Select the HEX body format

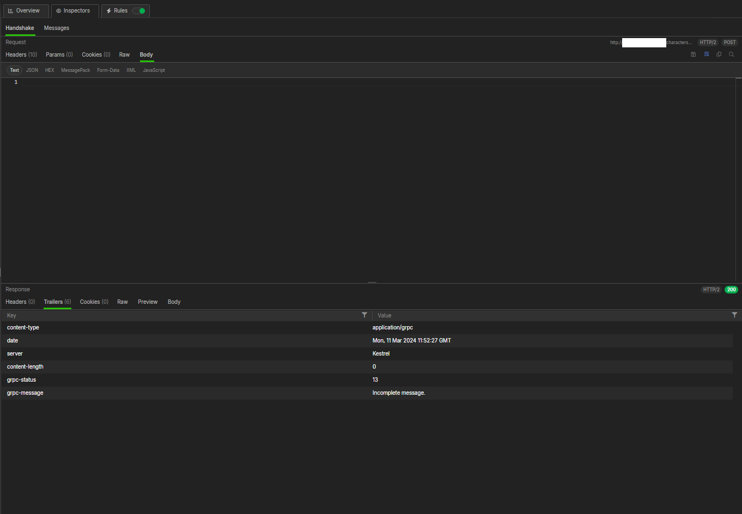(x=50, y=70)
